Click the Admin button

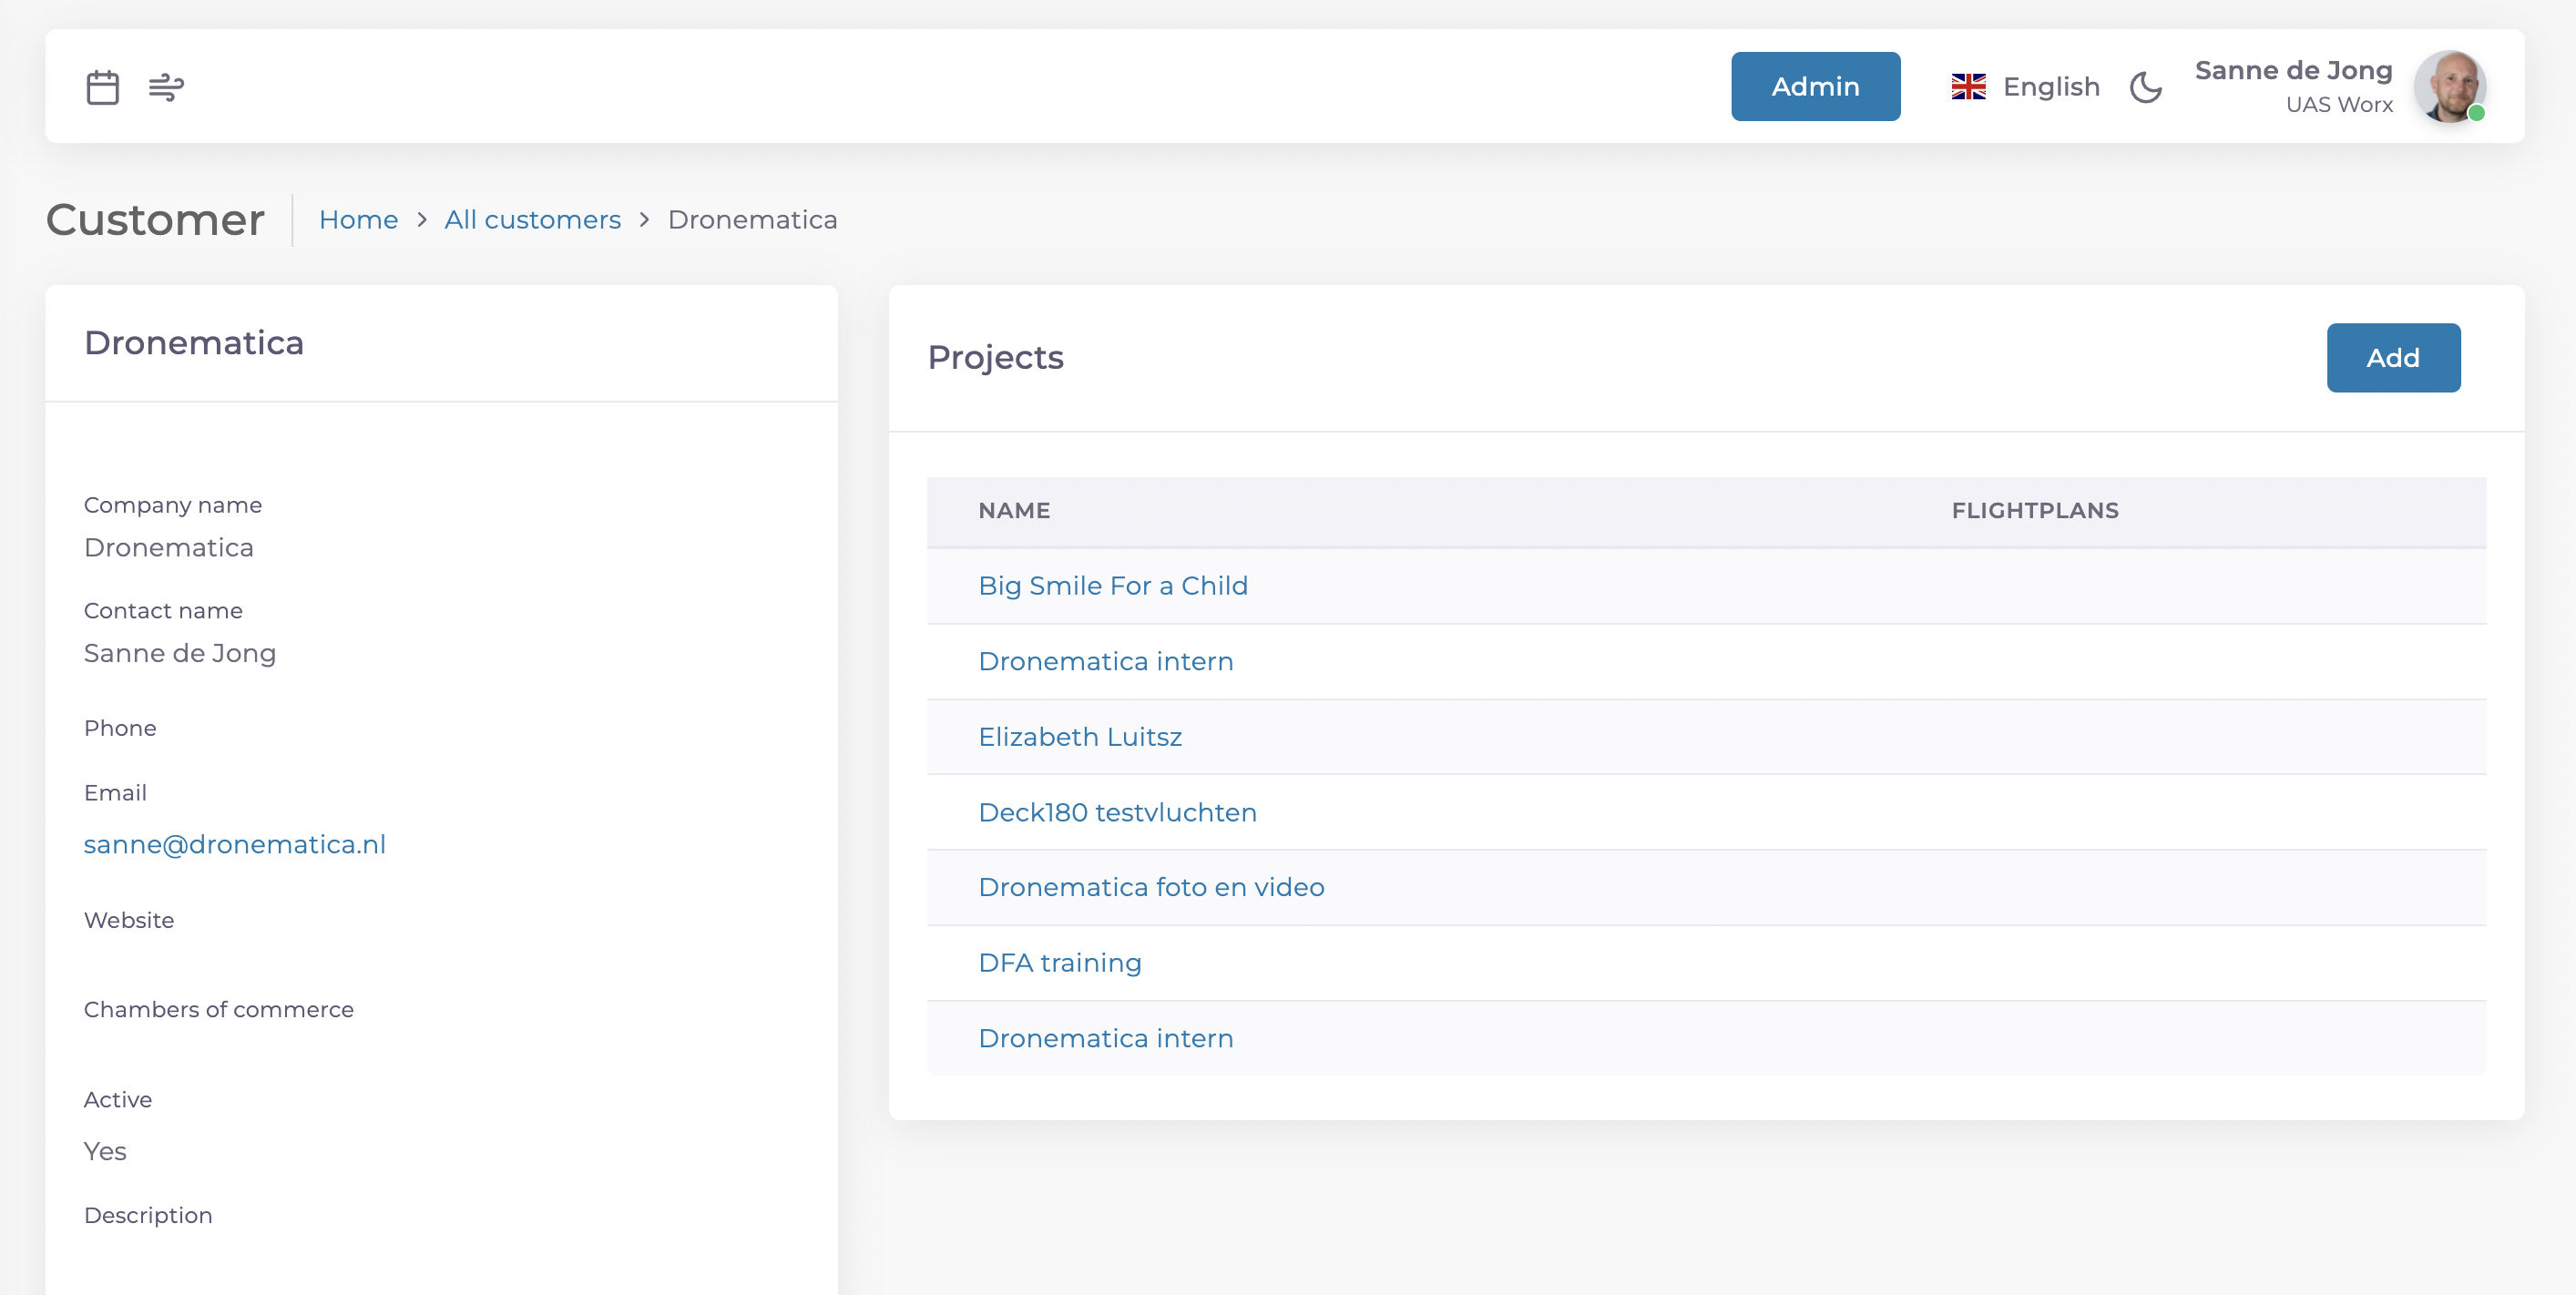1815,87
